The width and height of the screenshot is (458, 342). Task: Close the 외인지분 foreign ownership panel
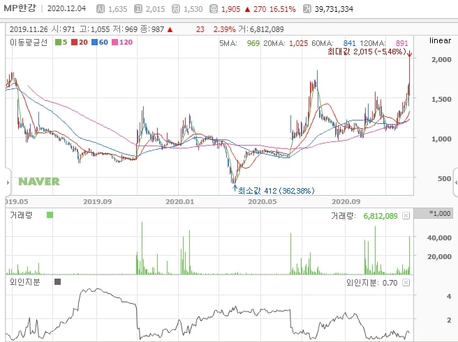pyautogui.click(x=406, y=282)
